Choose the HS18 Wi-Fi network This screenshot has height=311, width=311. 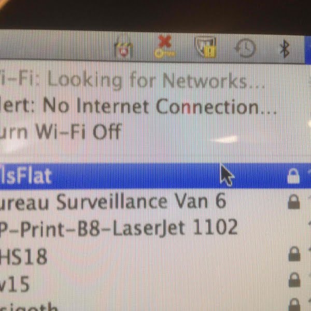click(155, 253)
